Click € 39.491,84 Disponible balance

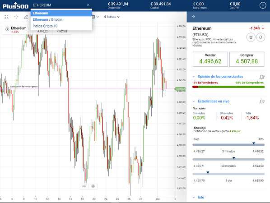pos(118,5)
